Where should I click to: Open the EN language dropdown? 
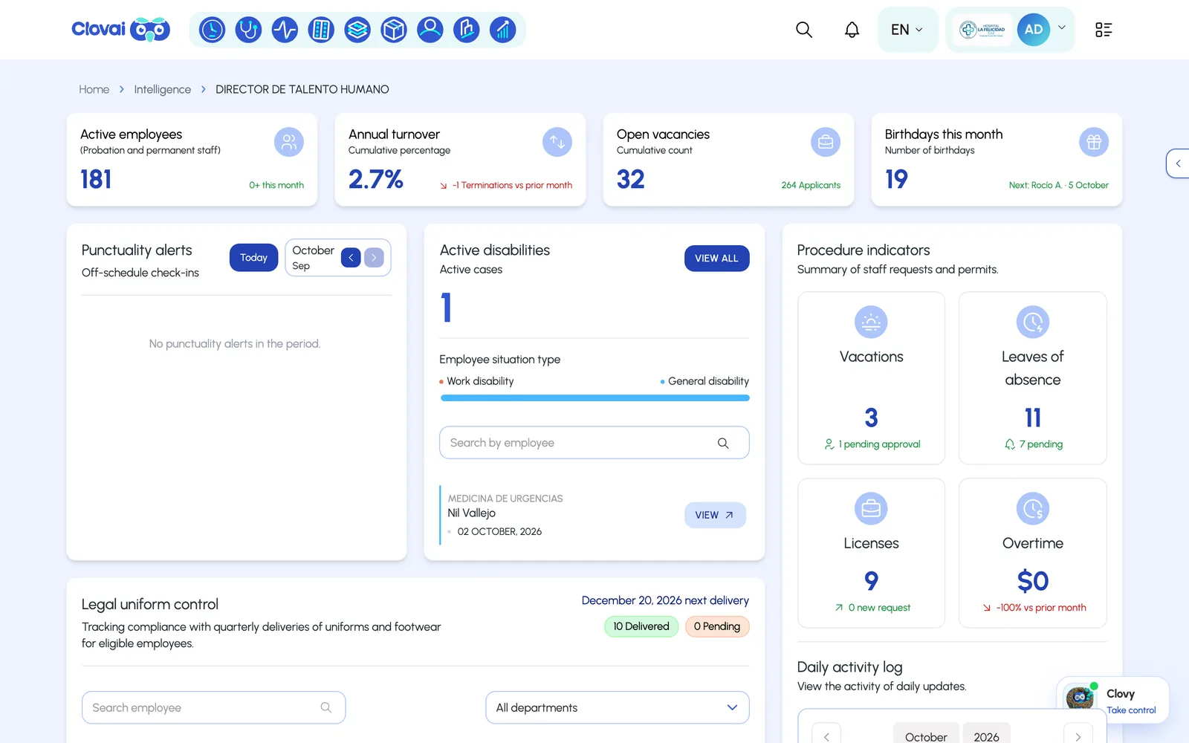(907, 30)
